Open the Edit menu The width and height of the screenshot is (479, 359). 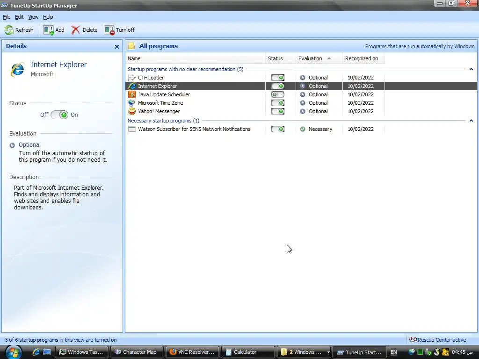pos(19,17)
